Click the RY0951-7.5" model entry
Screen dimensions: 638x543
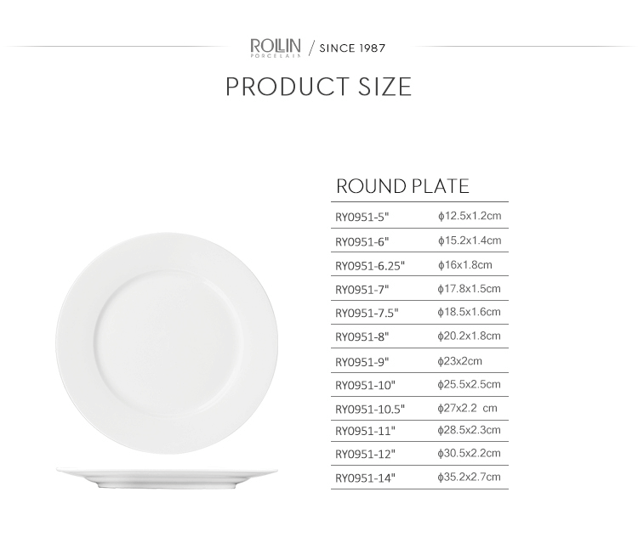tap(367, 313)
